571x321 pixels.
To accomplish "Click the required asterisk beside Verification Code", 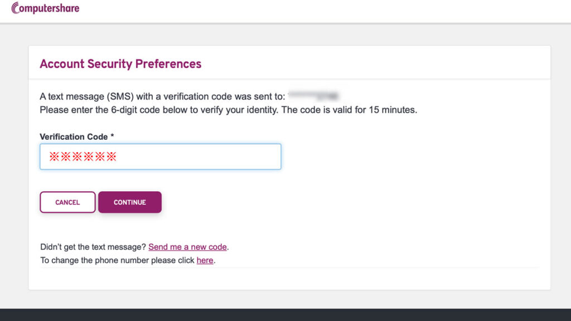I will tap(112, 136).
